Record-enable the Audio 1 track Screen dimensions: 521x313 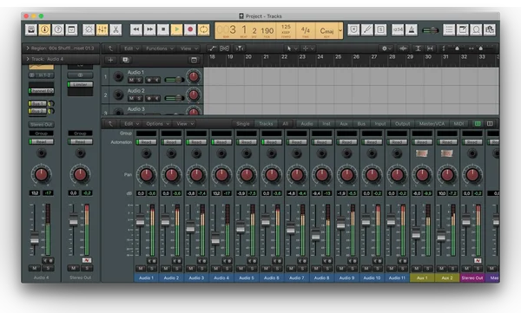pos(148,80)
